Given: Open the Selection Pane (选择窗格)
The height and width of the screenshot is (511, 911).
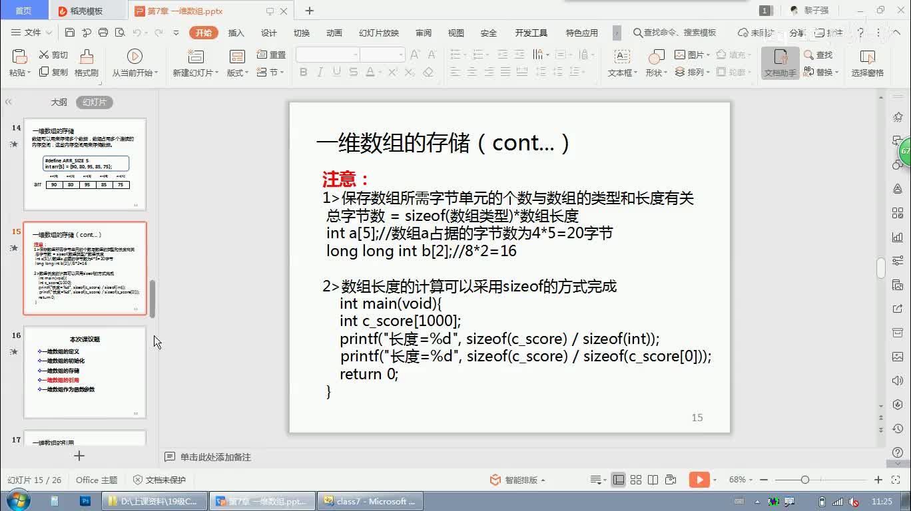Looking at the screenshot, I should (867, 64).
